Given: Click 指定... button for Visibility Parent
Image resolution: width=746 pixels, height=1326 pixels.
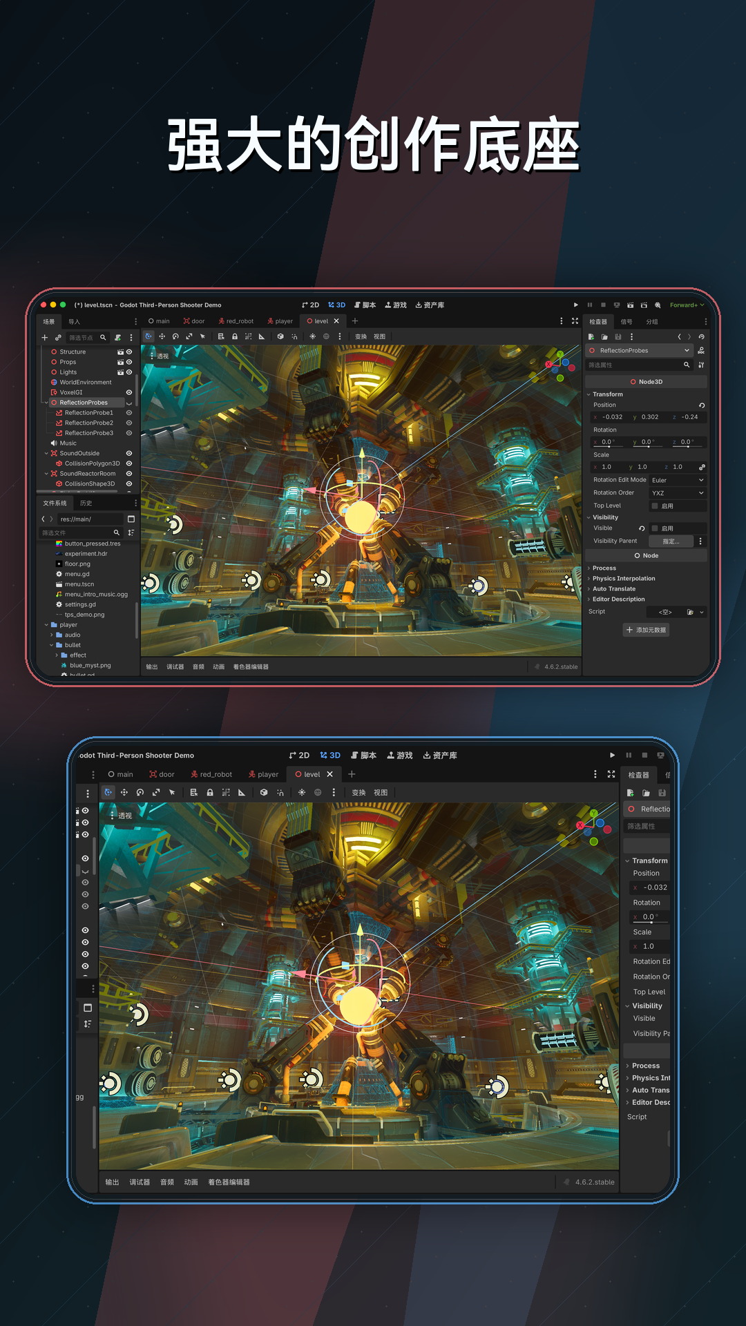Looking at the screenshot, I should (671, 541).
